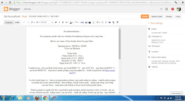Viewport: 185px width, 104px height.
Task: Click the Windows Start button
Action: pos(3,98)
